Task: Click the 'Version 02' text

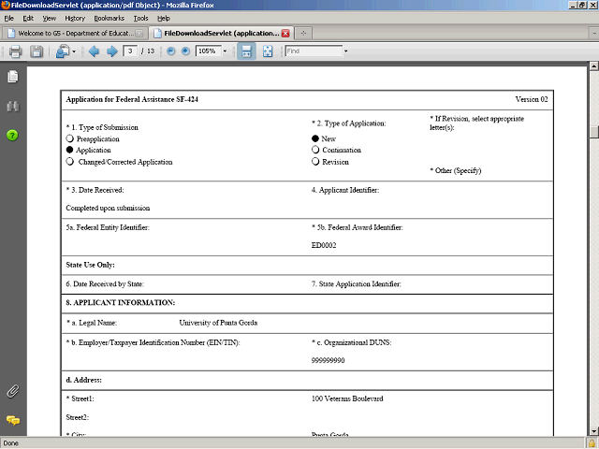Action: (x=532, y=99)
